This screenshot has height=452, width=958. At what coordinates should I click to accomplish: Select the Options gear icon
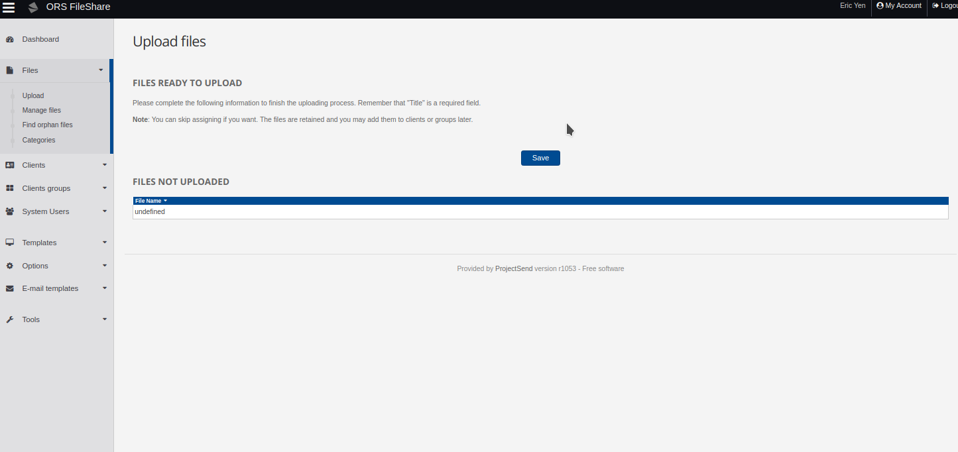tap(9, 265)
